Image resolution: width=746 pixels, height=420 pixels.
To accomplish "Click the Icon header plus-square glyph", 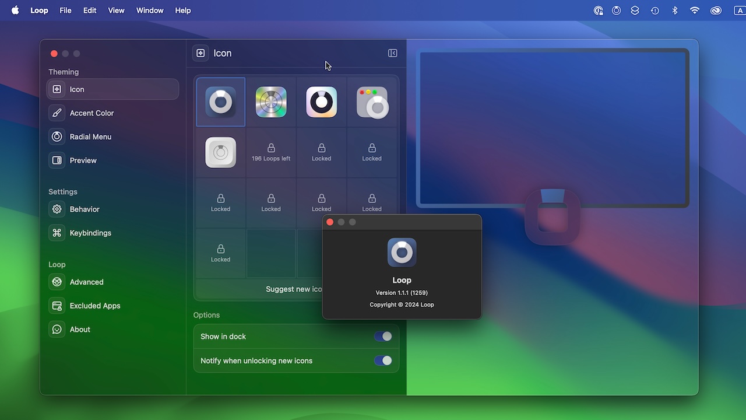I will tap(200, 53).
